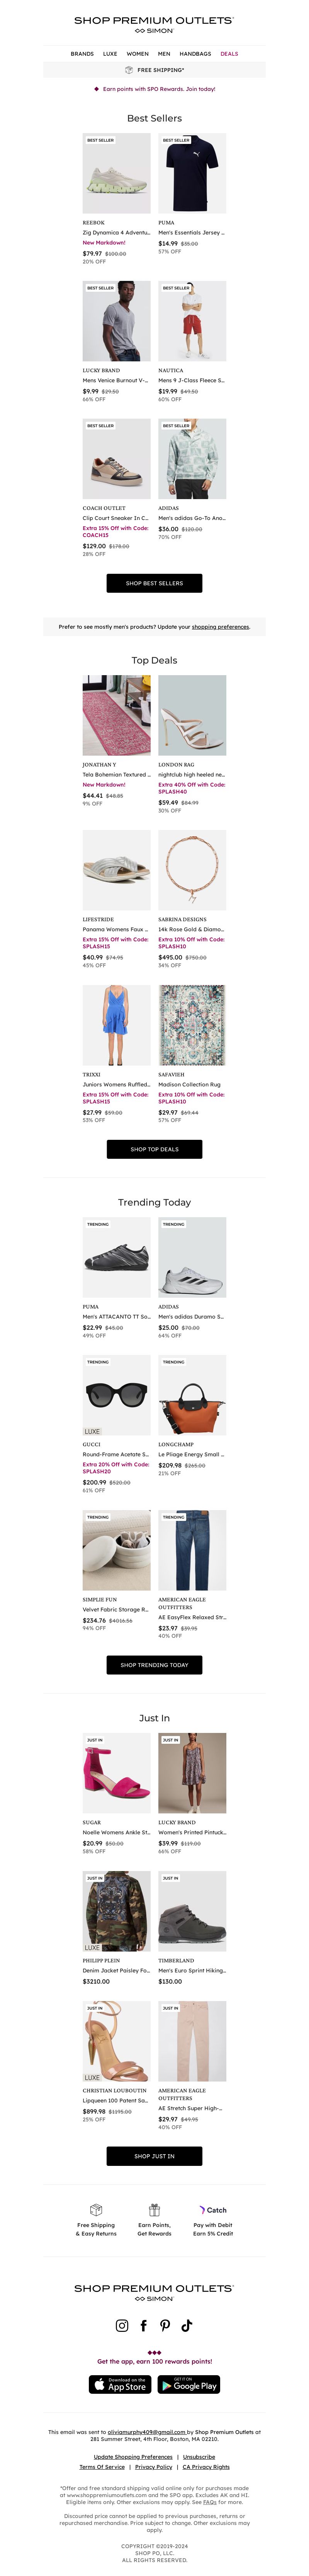Screen dimensions: 309x2576
Task: Click the Shop Trending Today button
Action: click(x=154, y=1665)
